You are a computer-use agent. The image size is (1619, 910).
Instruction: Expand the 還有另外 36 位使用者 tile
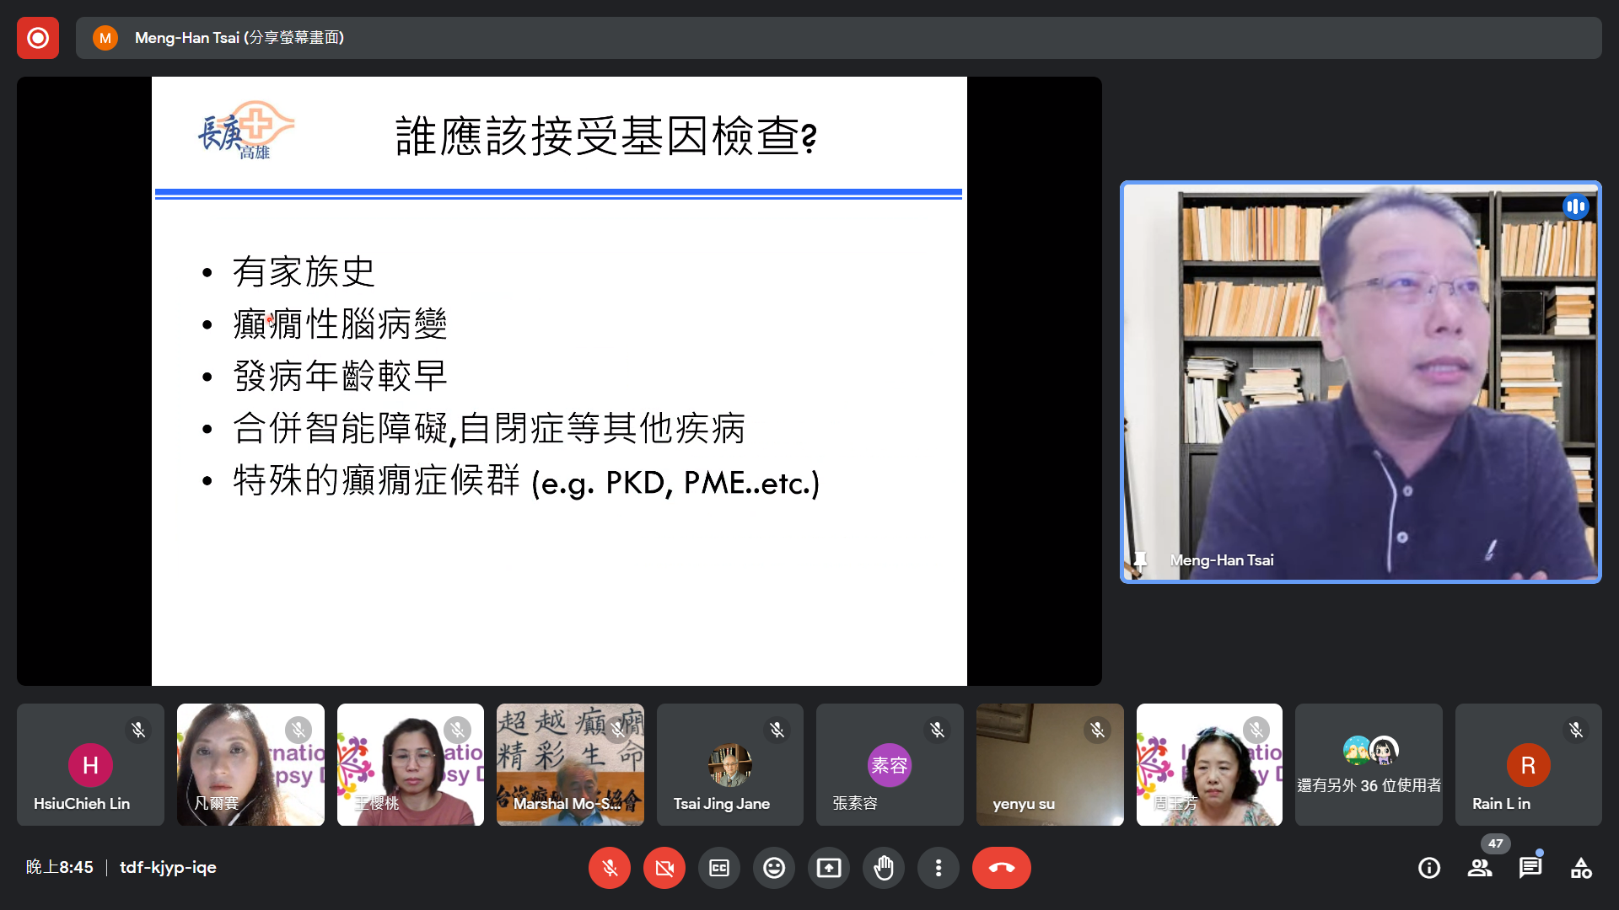click(1369, 764)
